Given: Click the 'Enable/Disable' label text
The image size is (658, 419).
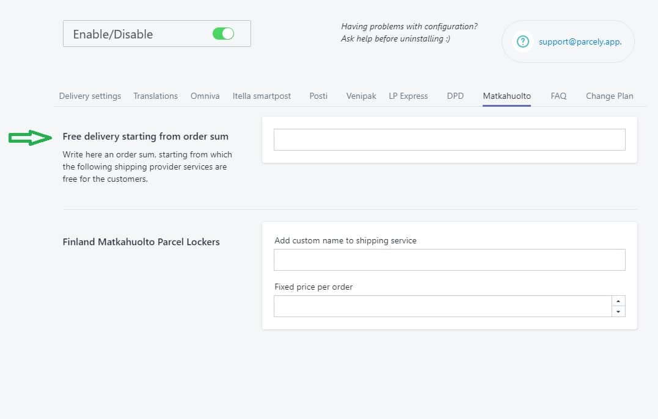Looking at the screenshot, I should [x=113, y=34].
